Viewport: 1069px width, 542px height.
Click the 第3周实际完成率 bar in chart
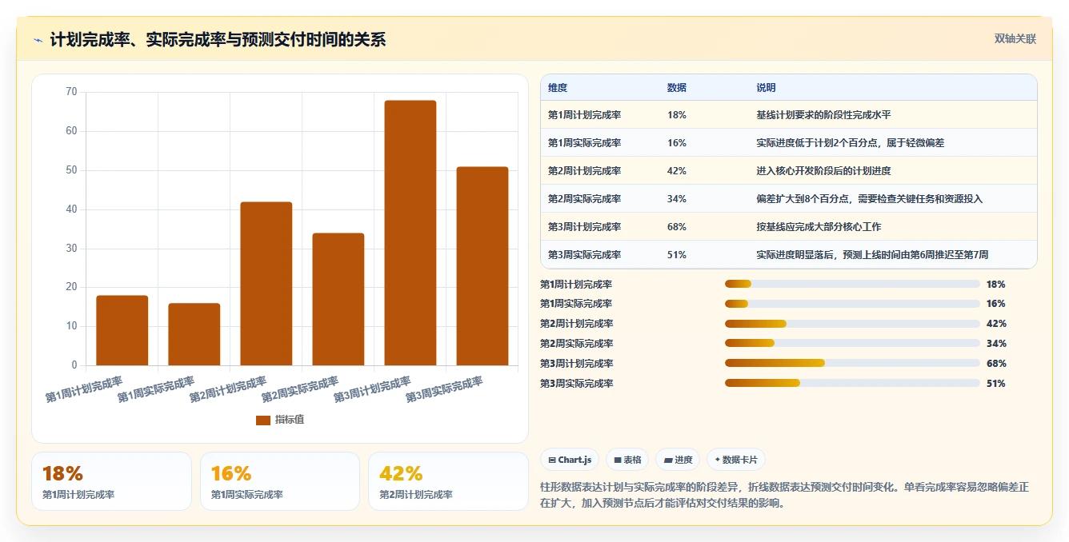coord(482,266)
